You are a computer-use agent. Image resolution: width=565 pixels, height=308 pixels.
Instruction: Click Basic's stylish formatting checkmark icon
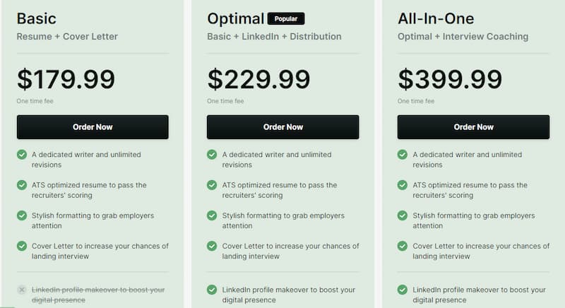[22, 215]
